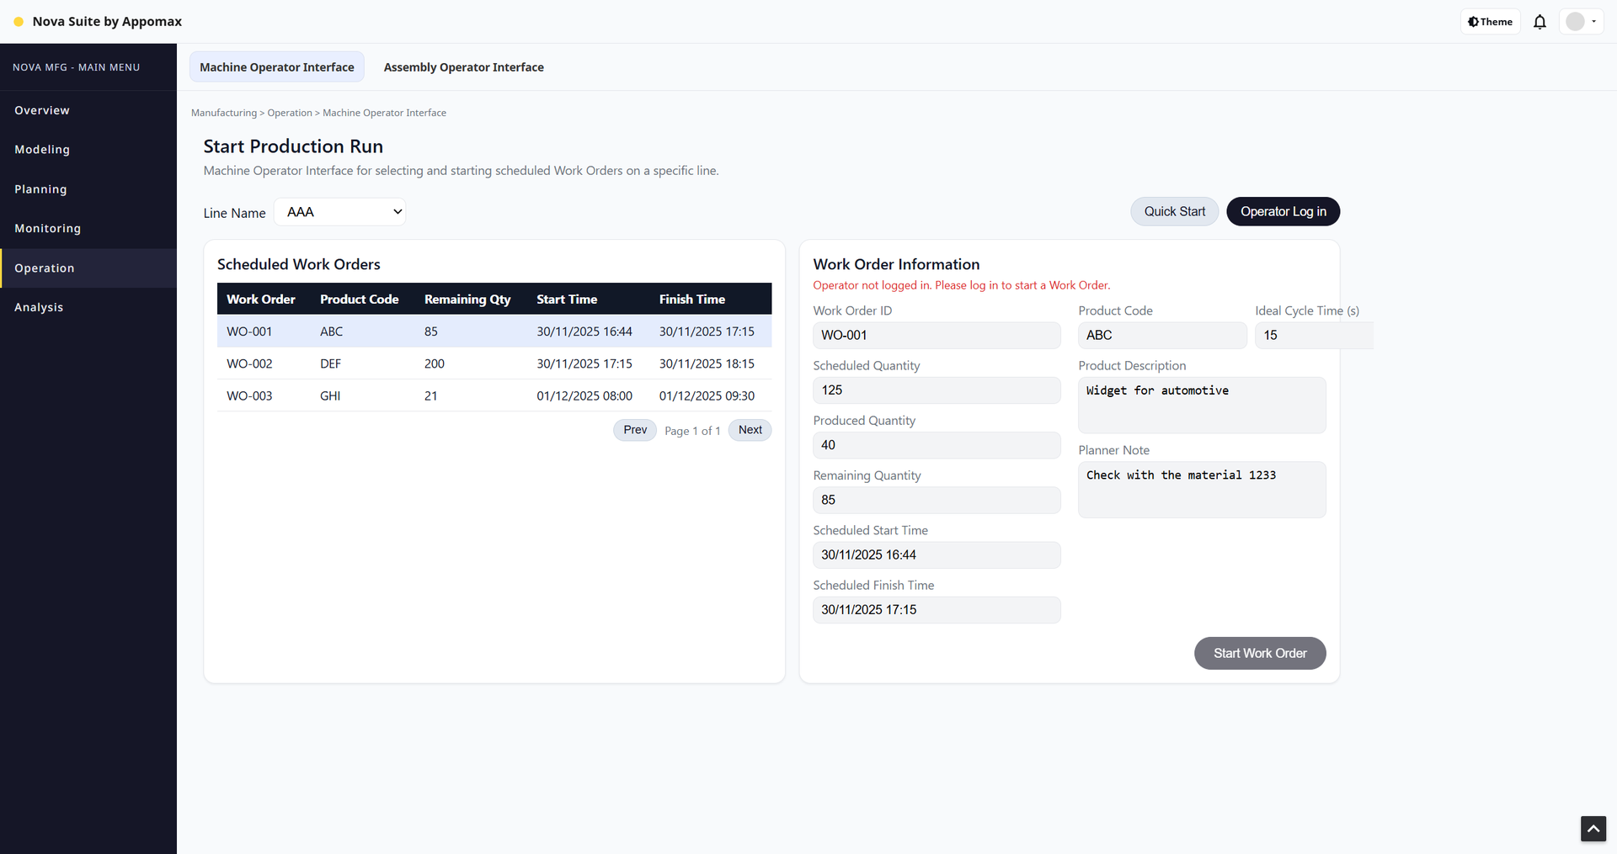The height and width of the screenshot is (854, 1617).
Task: Open the user avatar dropdown menu
Action: click(x=1581, y=22)
